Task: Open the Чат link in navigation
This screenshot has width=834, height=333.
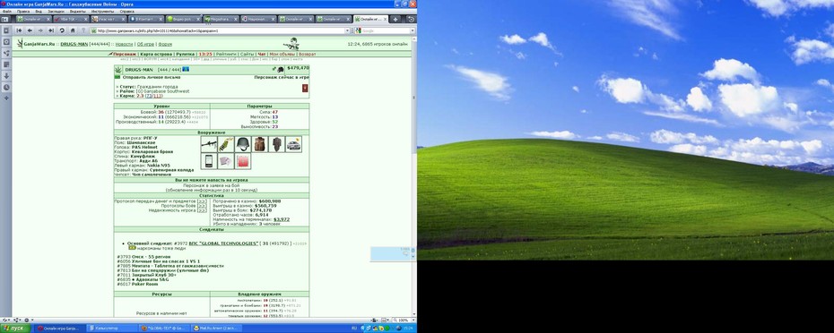Action: (261, 55)
